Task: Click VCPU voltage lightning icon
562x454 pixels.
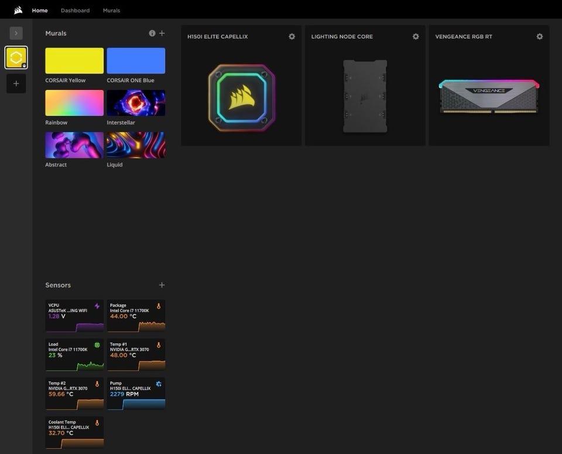Action: pos(97,306)
